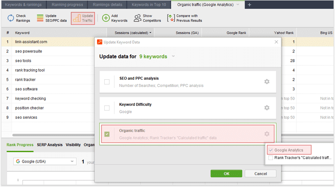
Task: Enable the Keyword Difficulty checkbox
Action: point(107,108)
